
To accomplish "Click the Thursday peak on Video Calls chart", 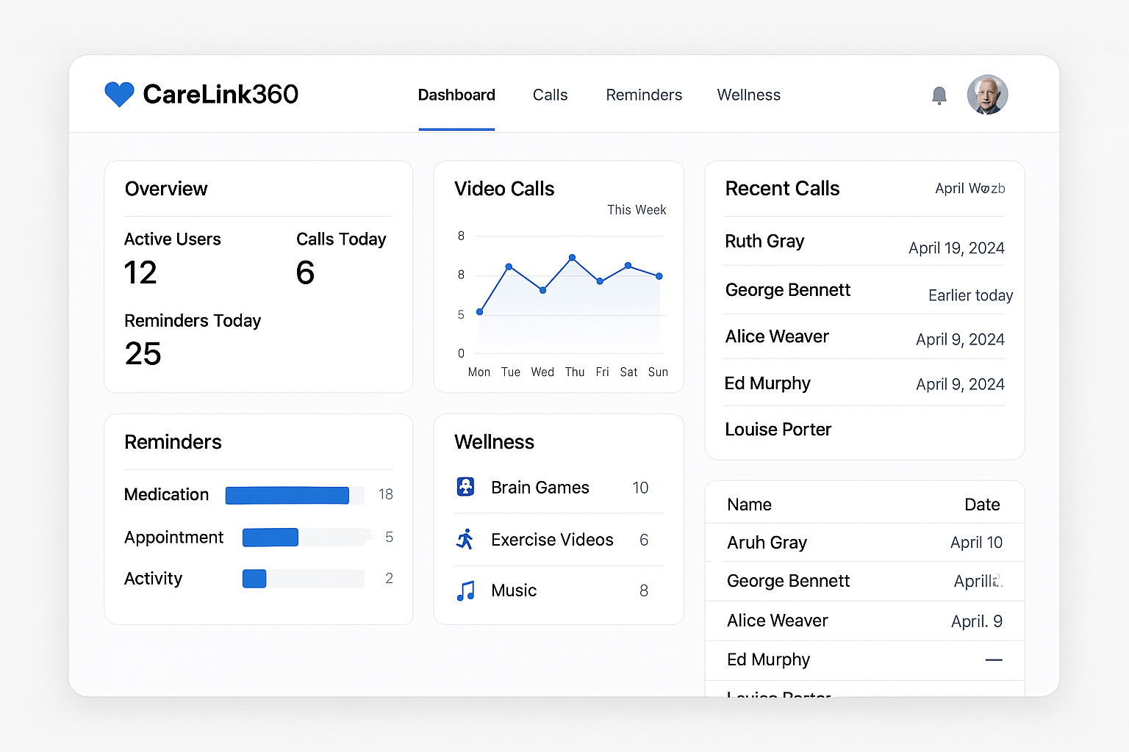I will click(x=572, y=258).
